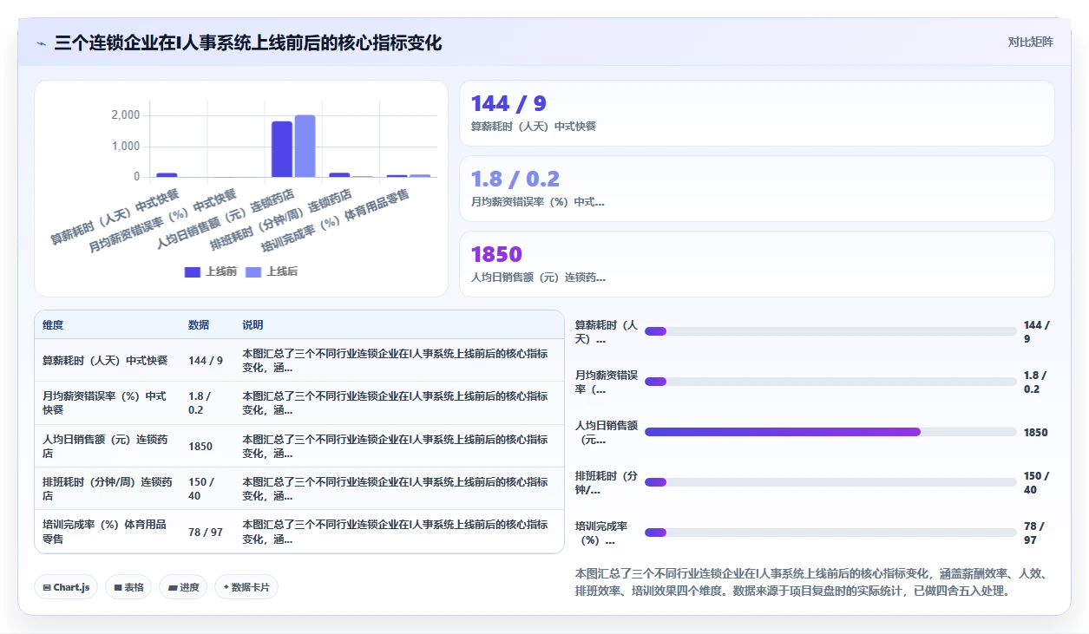The width and height of the screenshot is (1089, 634).
Task: Click the 培训完成率 progress bar
Action: click(x=830, y=533)
